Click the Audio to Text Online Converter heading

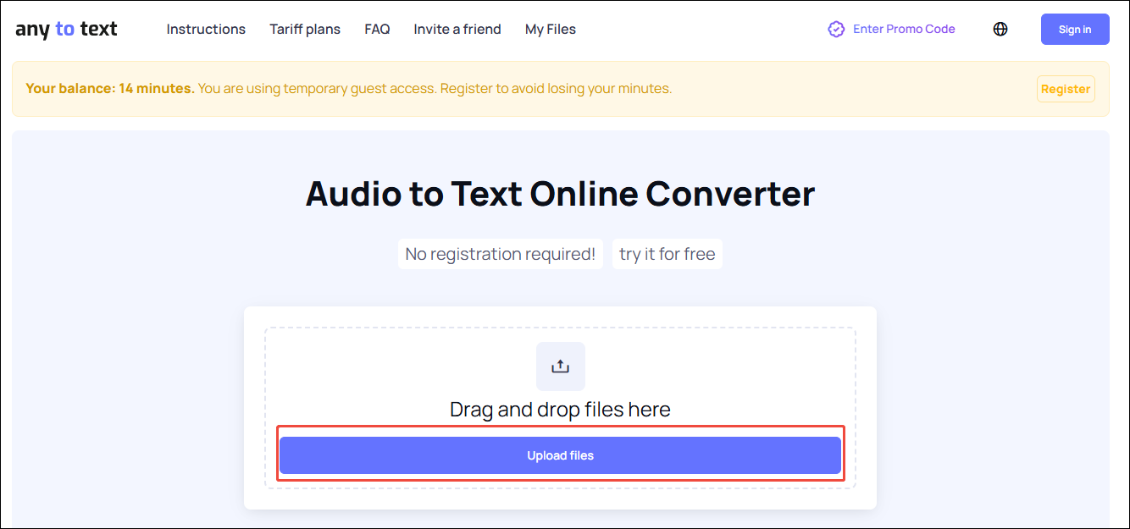pyautogui.click(x=560, y=194)
